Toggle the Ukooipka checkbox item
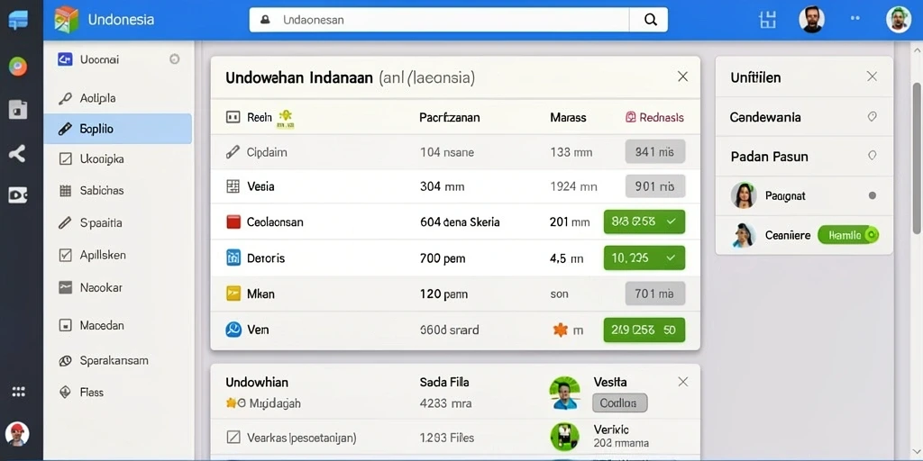 [65, 158]
